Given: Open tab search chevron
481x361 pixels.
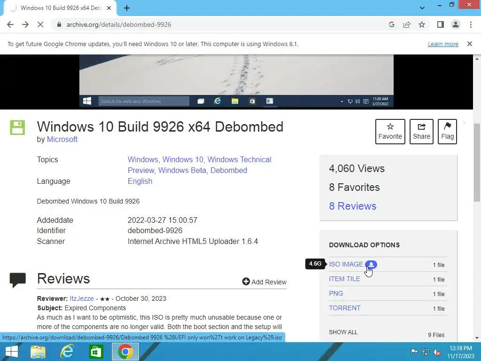Looking at the screenshot, I should click(x=422, y=8).
